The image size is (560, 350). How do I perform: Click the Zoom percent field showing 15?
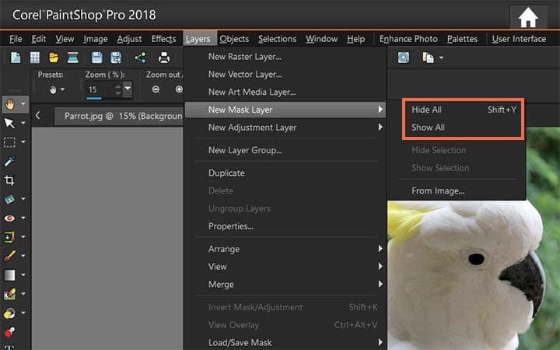[x=100, y=89]
